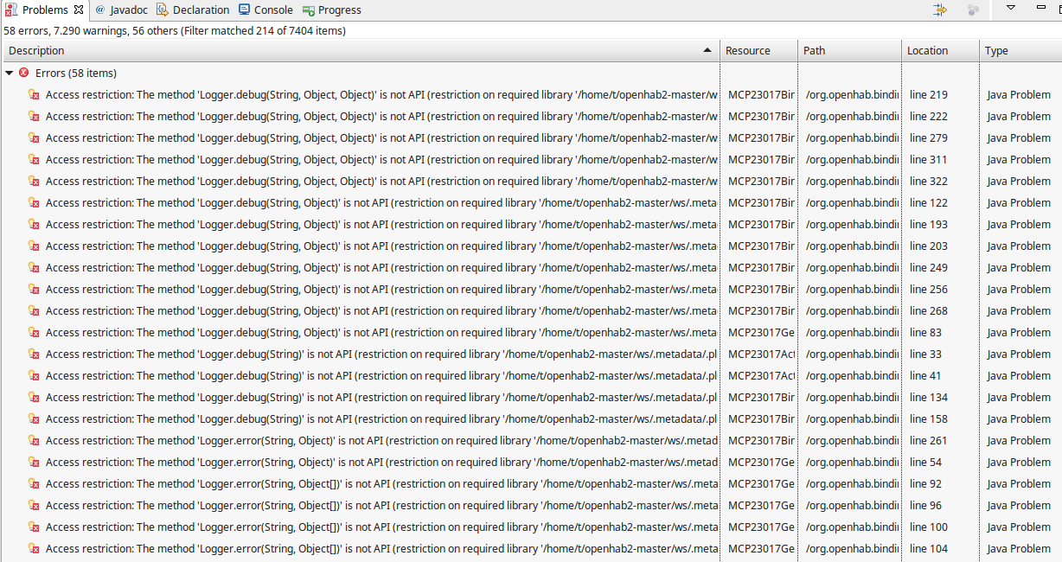Click the error icon on the line 83 row
Image resolution: width=1062 pixels, height=562 pixels.
point(34,332)
